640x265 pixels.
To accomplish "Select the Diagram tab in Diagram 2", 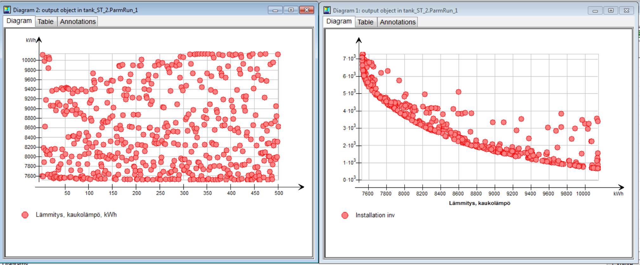I will tap(19, 21).
